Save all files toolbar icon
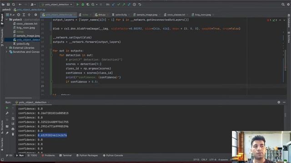291x163 pixels. pos(8,5)
